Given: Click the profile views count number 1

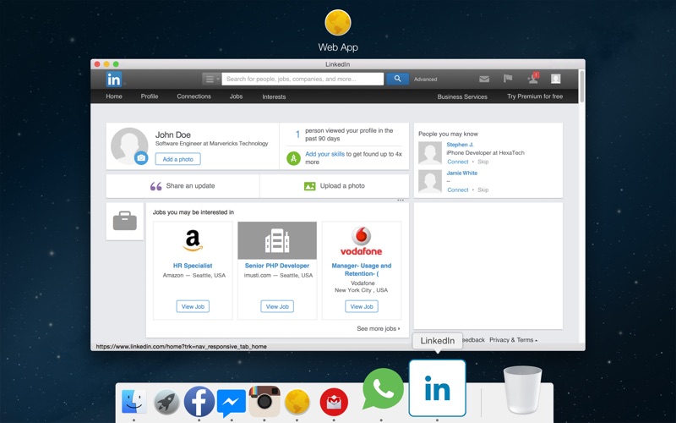Looking at the screenshot, I should [297, 135].
